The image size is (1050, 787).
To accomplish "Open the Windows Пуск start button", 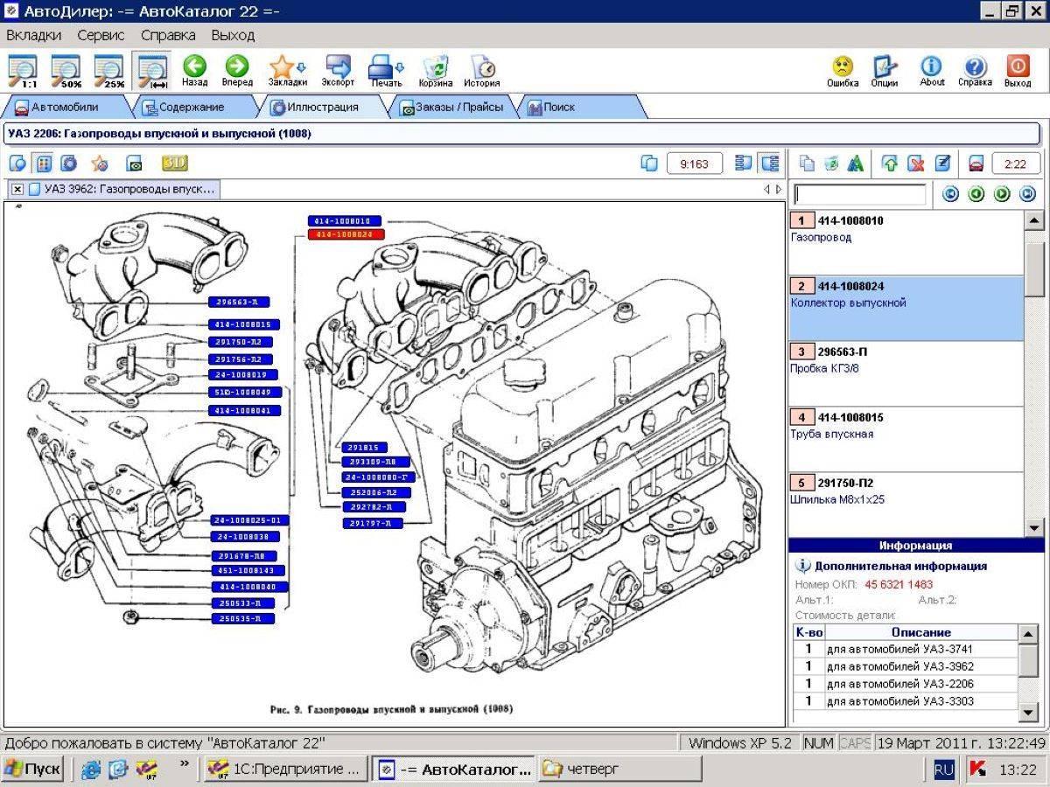I will 33,770.
